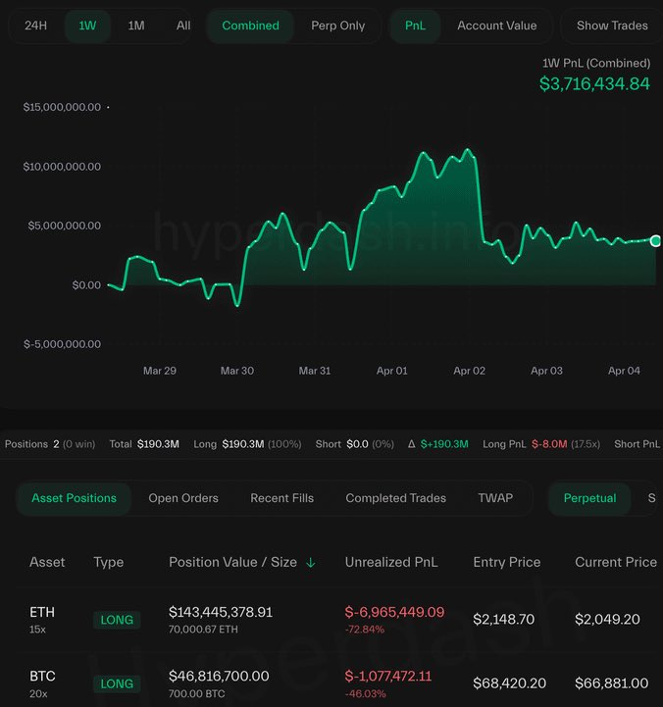Toggle Show Trades on chart

[x=612, y=25]
